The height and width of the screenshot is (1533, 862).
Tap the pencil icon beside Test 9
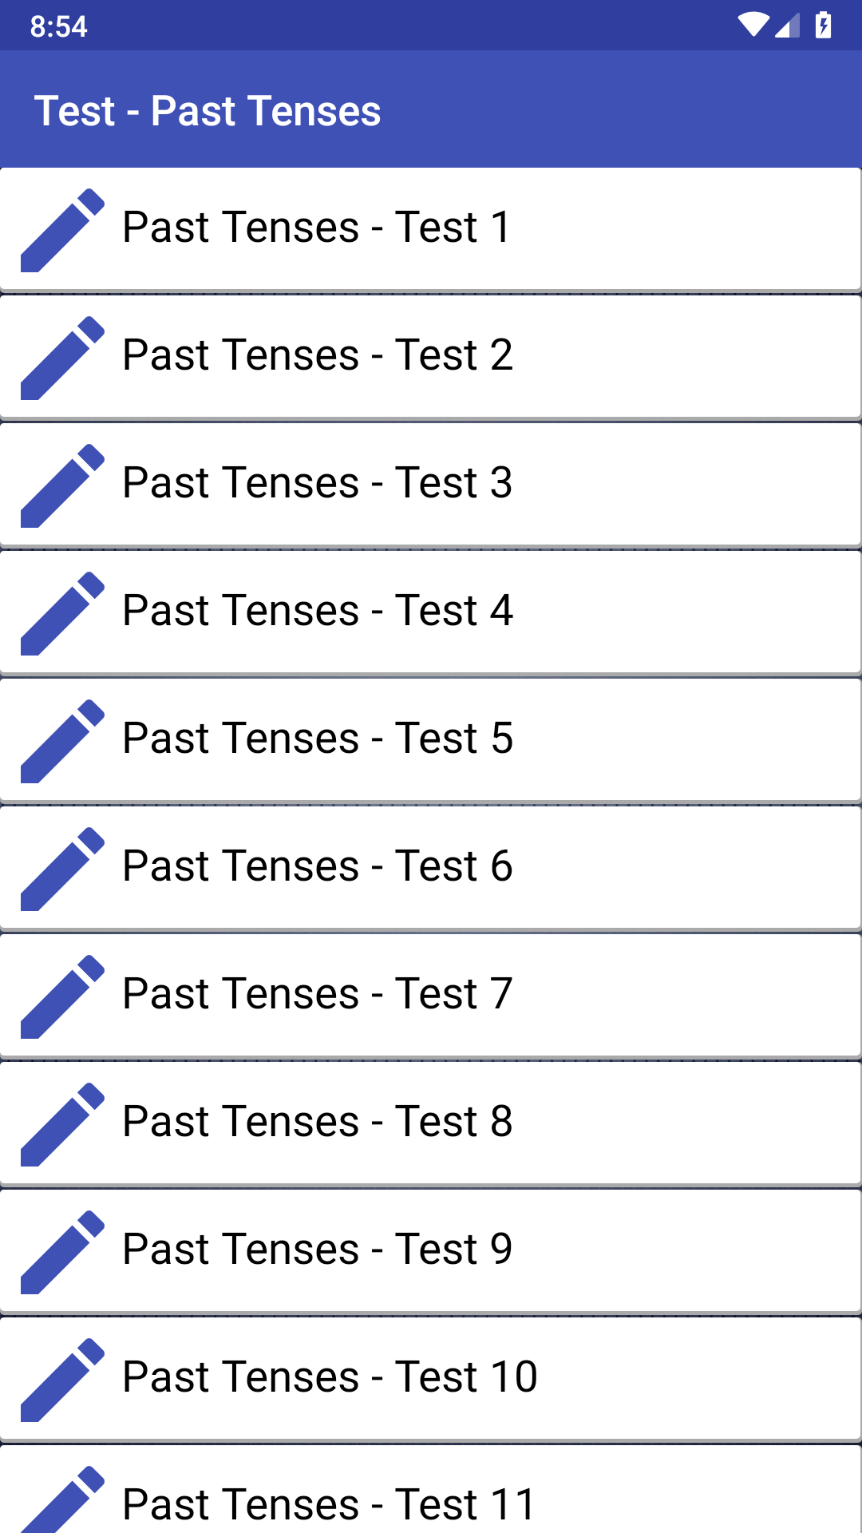tap(62, 1252)
